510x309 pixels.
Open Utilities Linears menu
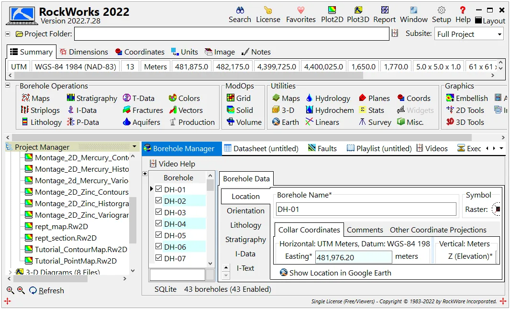(322, 122)
